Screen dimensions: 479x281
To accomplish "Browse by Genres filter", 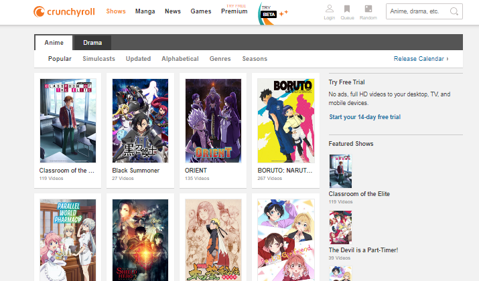I will click(220, 59).
